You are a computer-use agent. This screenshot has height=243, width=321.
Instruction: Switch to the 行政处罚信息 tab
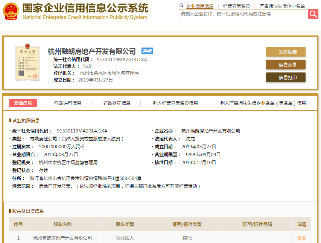coord(117,103)
